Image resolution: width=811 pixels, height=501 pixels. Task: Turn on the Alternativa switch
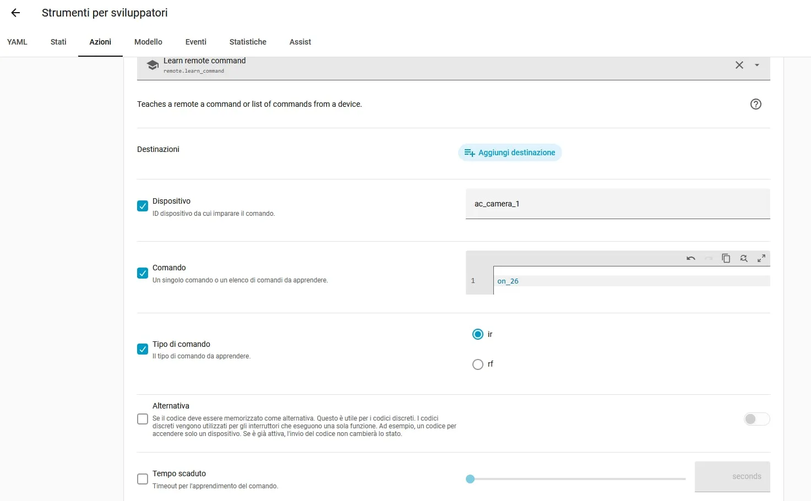pos(756,419)
